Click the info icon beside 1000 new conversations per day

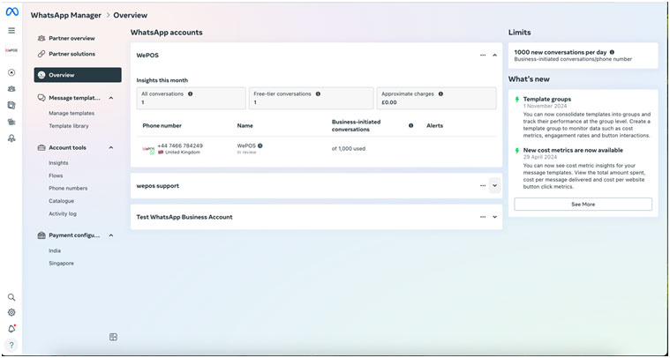click(x=613, y=52)
